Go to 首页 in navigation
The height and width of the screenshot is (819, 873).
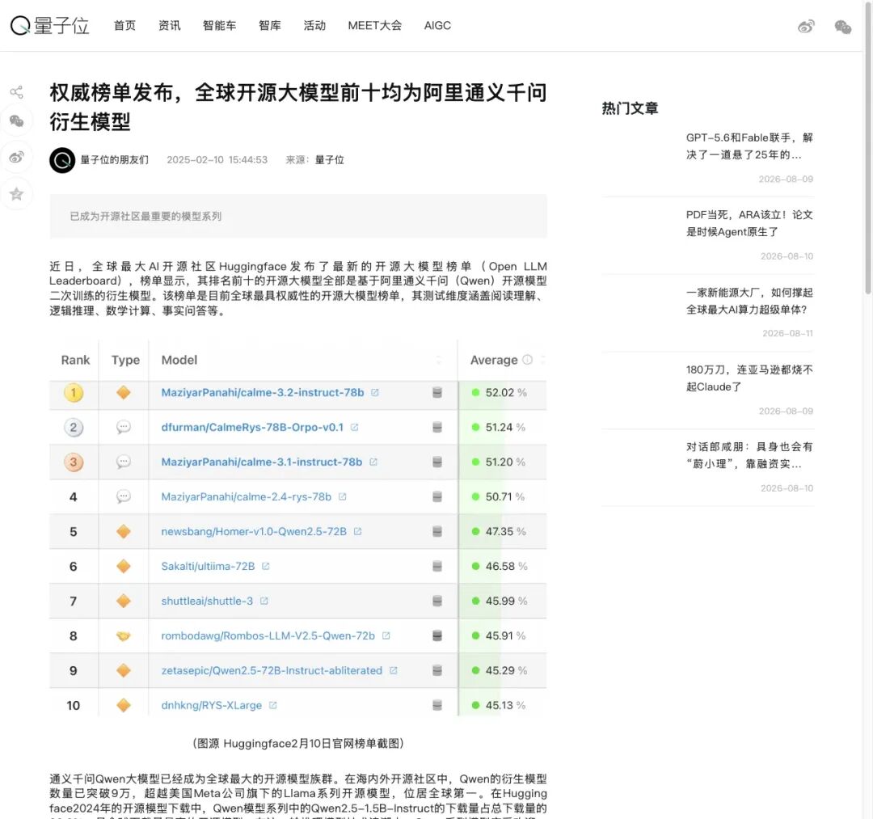click(x=124, y=26)
